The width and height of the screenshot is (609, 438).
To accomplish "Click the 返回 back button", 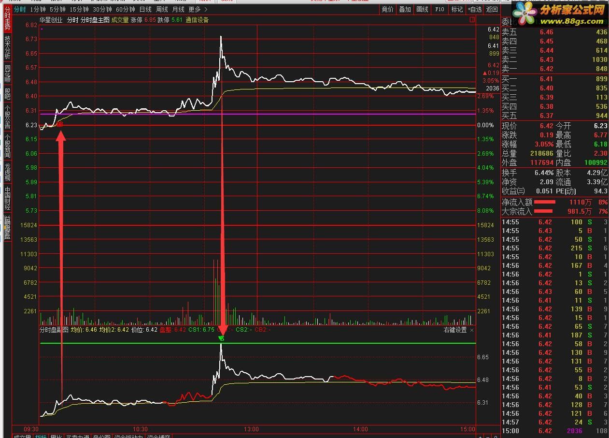I will tap(492, 9).
